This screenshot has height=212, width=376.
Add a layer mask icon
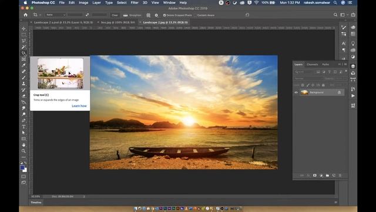pyautogui.click(x=315, y=175)
